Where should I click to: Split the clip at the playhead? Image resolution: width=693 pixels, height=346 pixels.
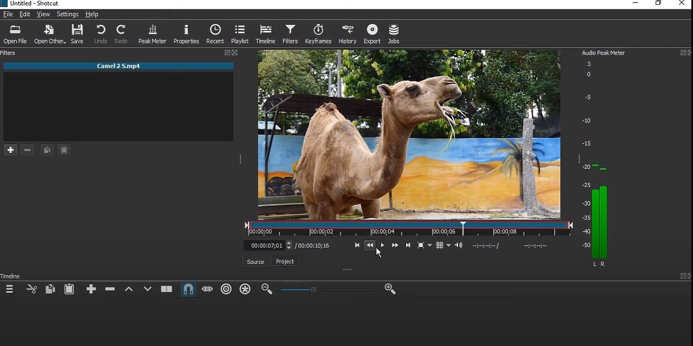click(166, 289)
